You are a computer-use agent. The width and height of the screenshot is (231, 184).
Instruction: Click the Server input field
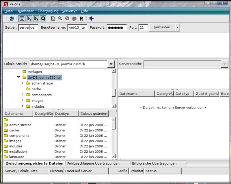pyautogui.click(x=28, y=27)
